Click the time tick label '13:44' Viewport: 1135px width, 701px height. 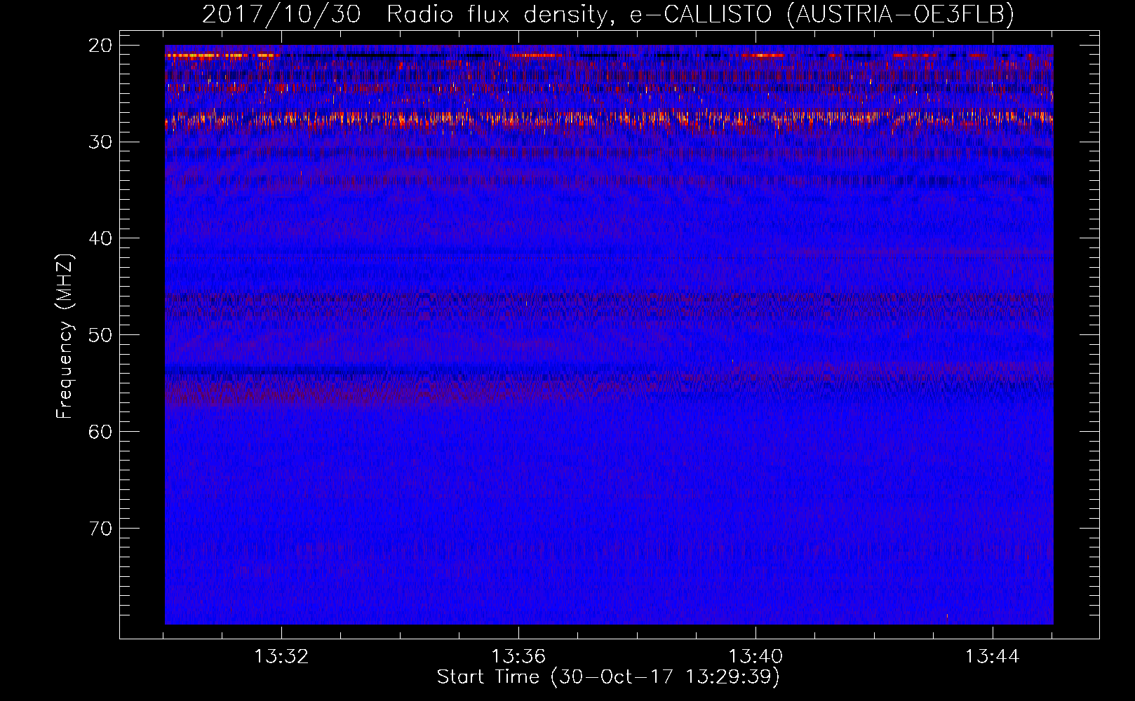(993, 657)
